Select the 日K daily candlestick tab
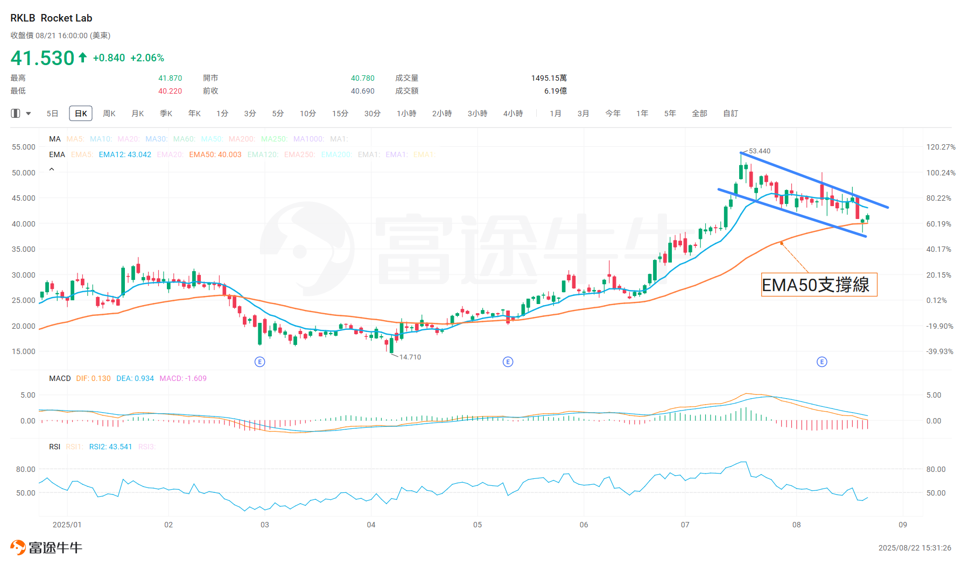Image resolution: width=962 pixels, height=565 pixels. coord(81,114)
